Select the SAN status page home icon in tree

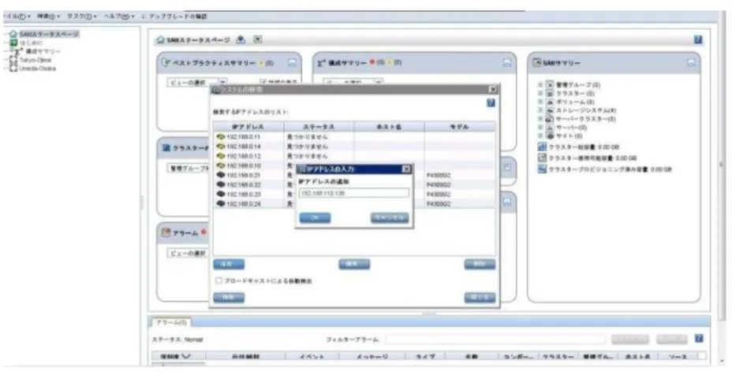13,34
